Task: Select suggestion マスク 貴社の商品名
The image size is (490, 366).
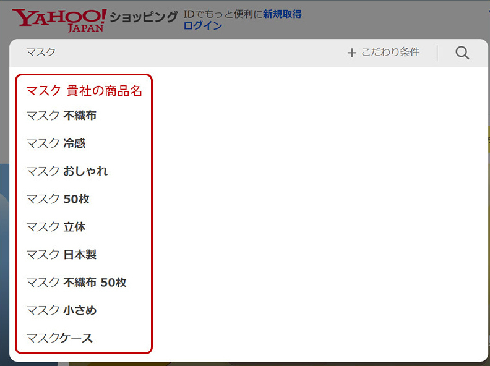Action: coord(84,91)
